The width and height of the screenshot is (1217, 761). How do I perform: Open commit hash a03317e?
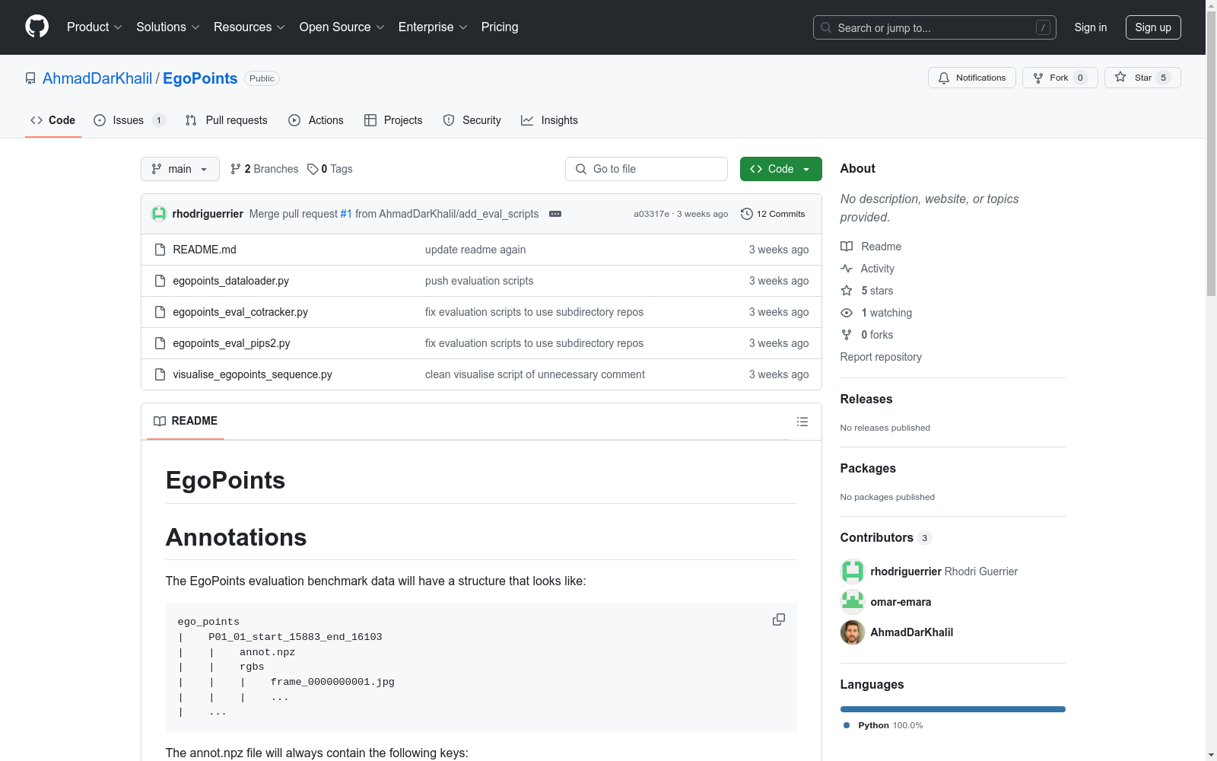(x=651, y=214)
